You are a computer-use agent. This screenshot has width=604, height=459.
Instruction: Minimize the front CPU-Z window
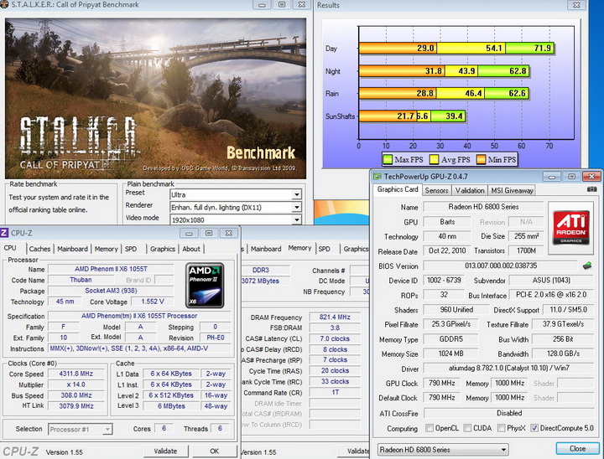pyautogui.click(x=189, y=233)
